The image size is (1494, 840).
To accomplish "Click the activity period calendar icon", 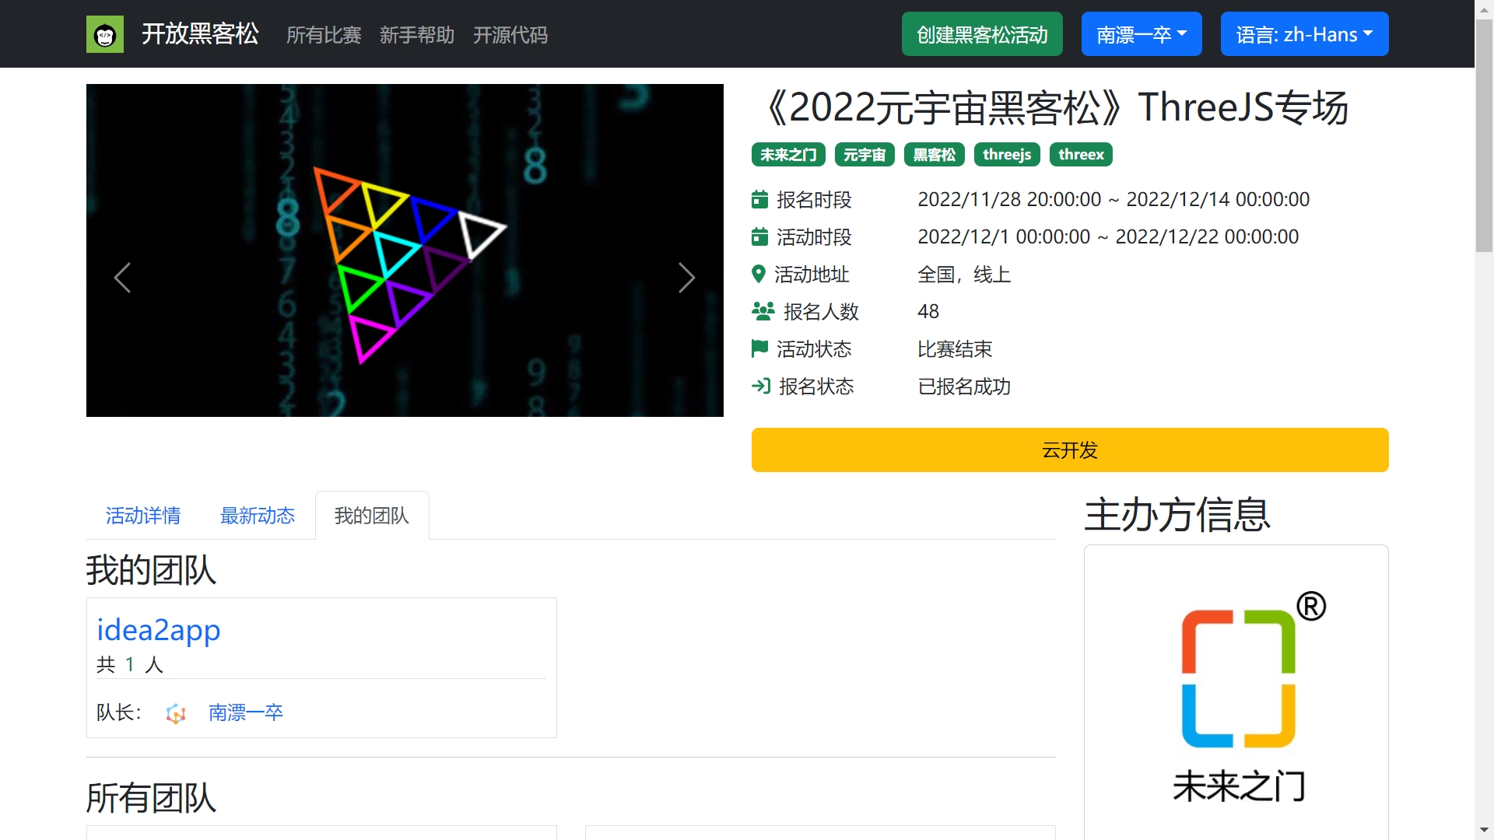I will coord(759,236).
